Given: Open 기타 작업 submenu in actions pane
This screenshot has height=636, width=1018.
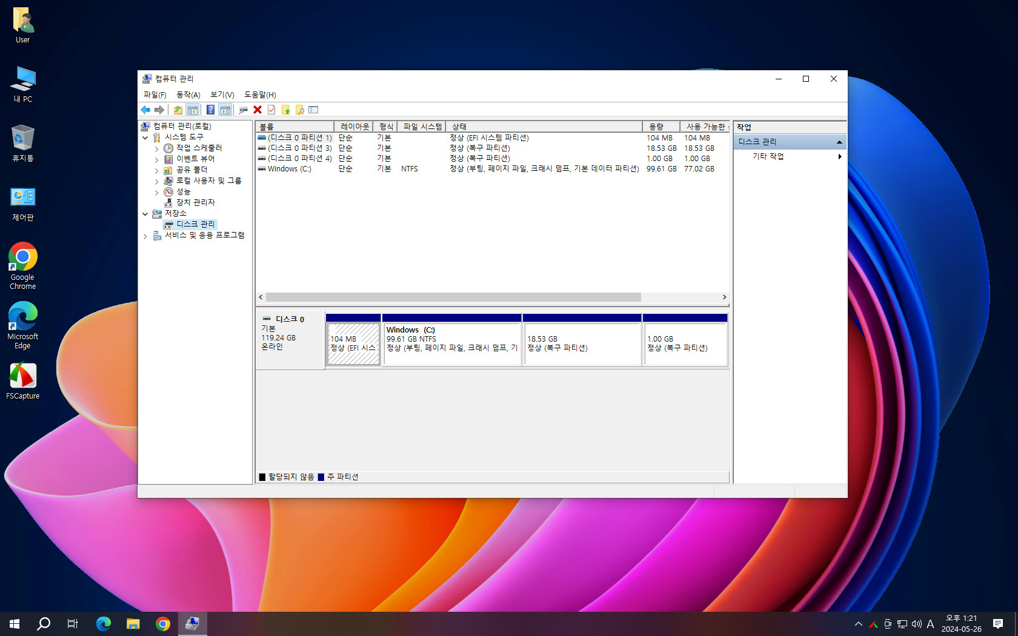Looking at the screenshot, I should (790, 156).
